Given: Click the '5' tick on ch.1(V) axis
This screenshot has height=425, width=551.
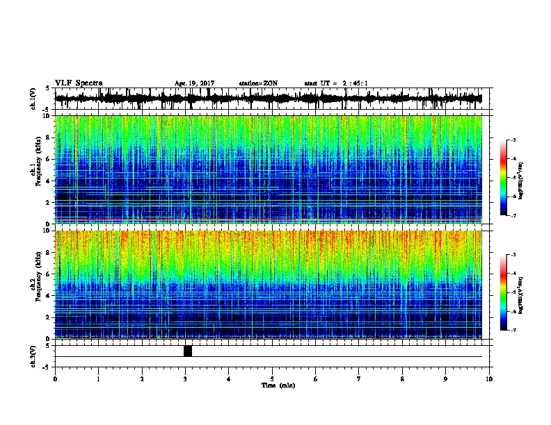Looking at the screenshot, I should [47, 88].
